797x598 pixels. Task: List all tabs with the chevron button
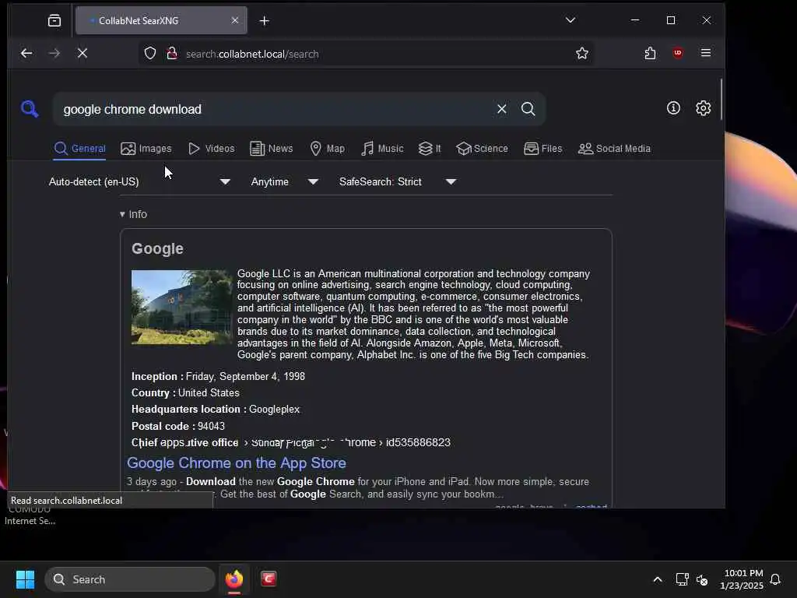click(571, 20)
